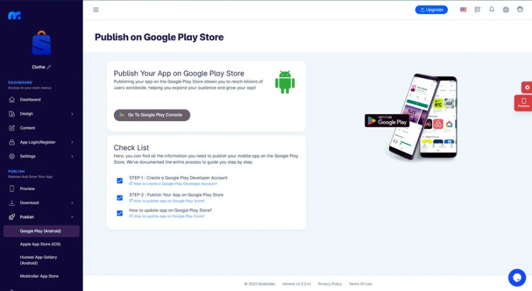Image resolution: width=532 pixels, height=291 pixels.
Task: Click the US flag language icon
Action: [x=463, y=9]
